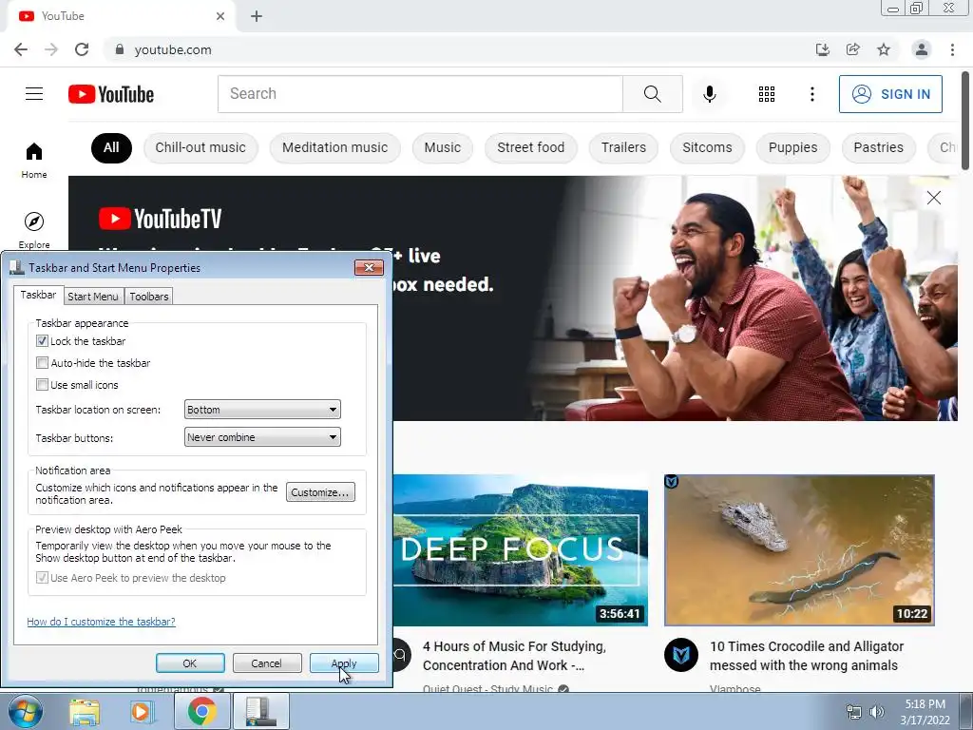Launch Windows Media Player from taskbar
Image resolution: width=973 pixels, height=730 pixels.
[x=142, y=712]
